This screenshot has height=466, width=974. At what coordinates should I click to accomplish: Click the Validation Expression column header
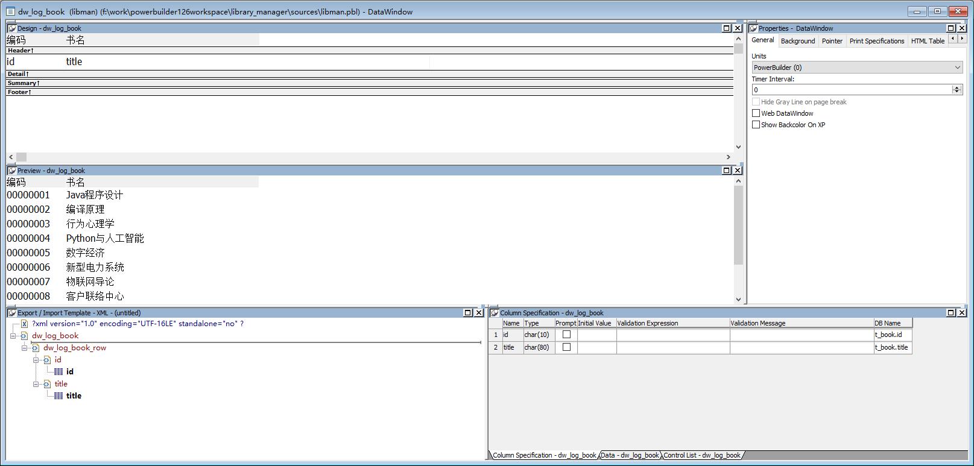673,323
